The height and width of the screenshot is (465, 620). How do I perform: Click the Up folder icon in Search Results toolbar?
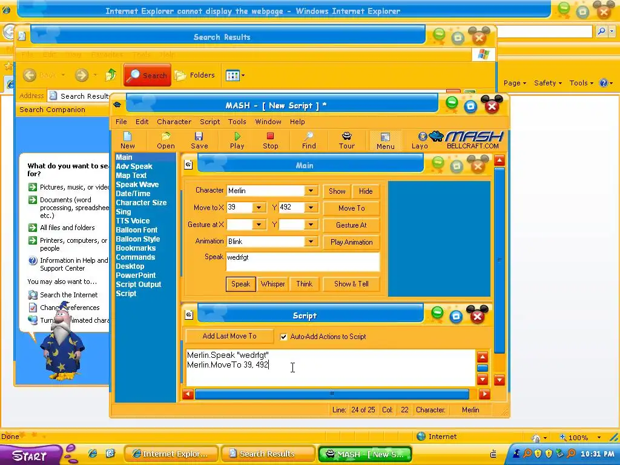111,74
